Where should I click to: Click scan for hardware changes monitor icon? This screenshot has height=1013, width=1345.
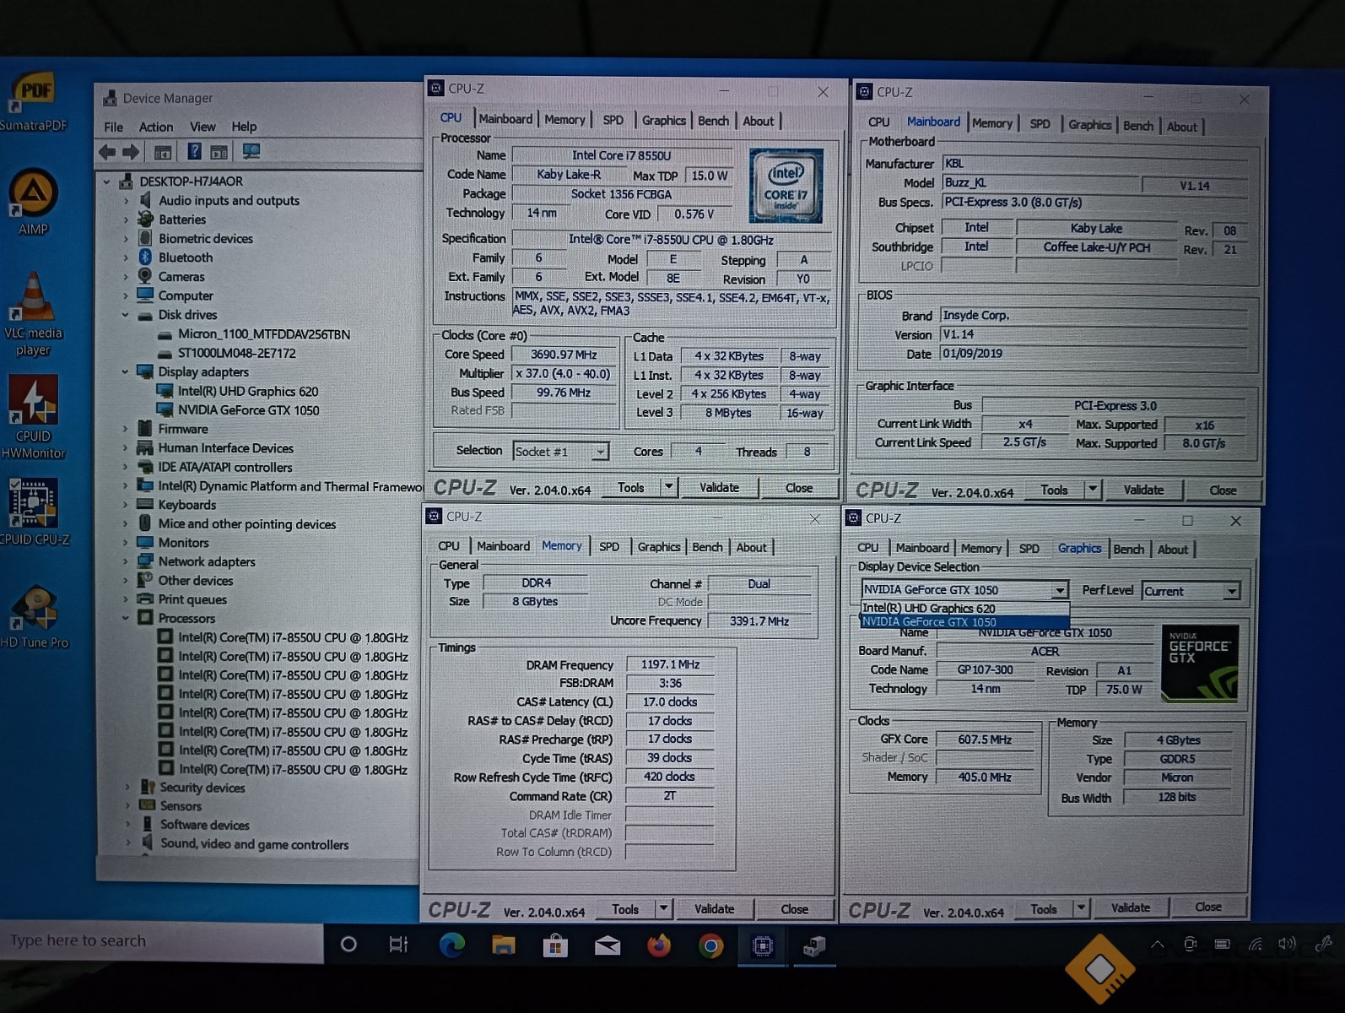(251, 152)
